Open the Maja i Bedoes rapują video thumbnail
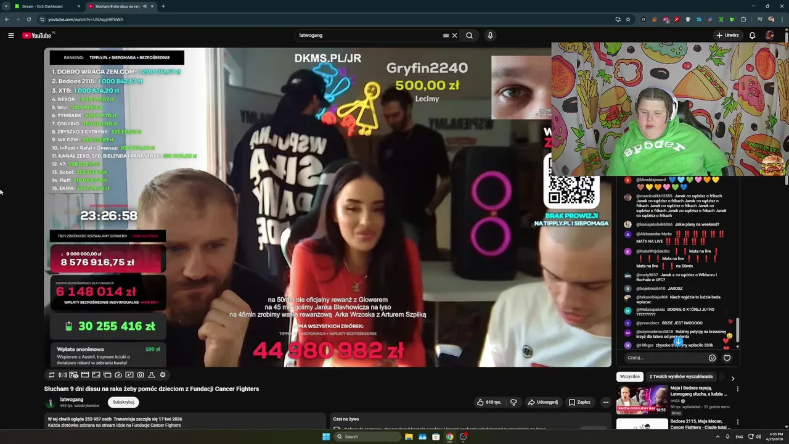This screenshot has width=789, height=444. pos(642,400)
